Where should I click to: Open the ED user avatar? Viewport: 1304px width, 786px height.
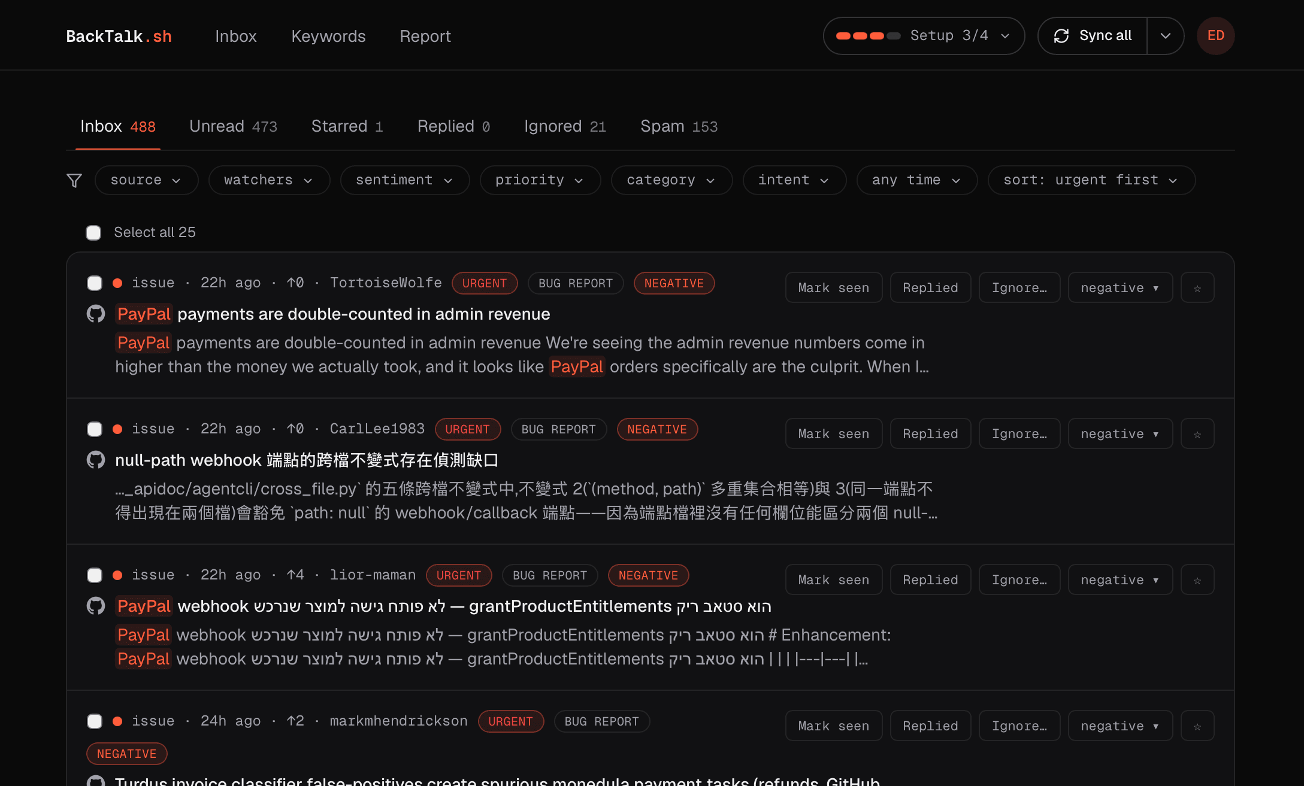point(1215,36)
